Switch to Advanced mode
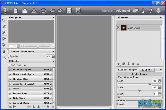Viewport: 166px width, 110px height. (x=123, y=11)
